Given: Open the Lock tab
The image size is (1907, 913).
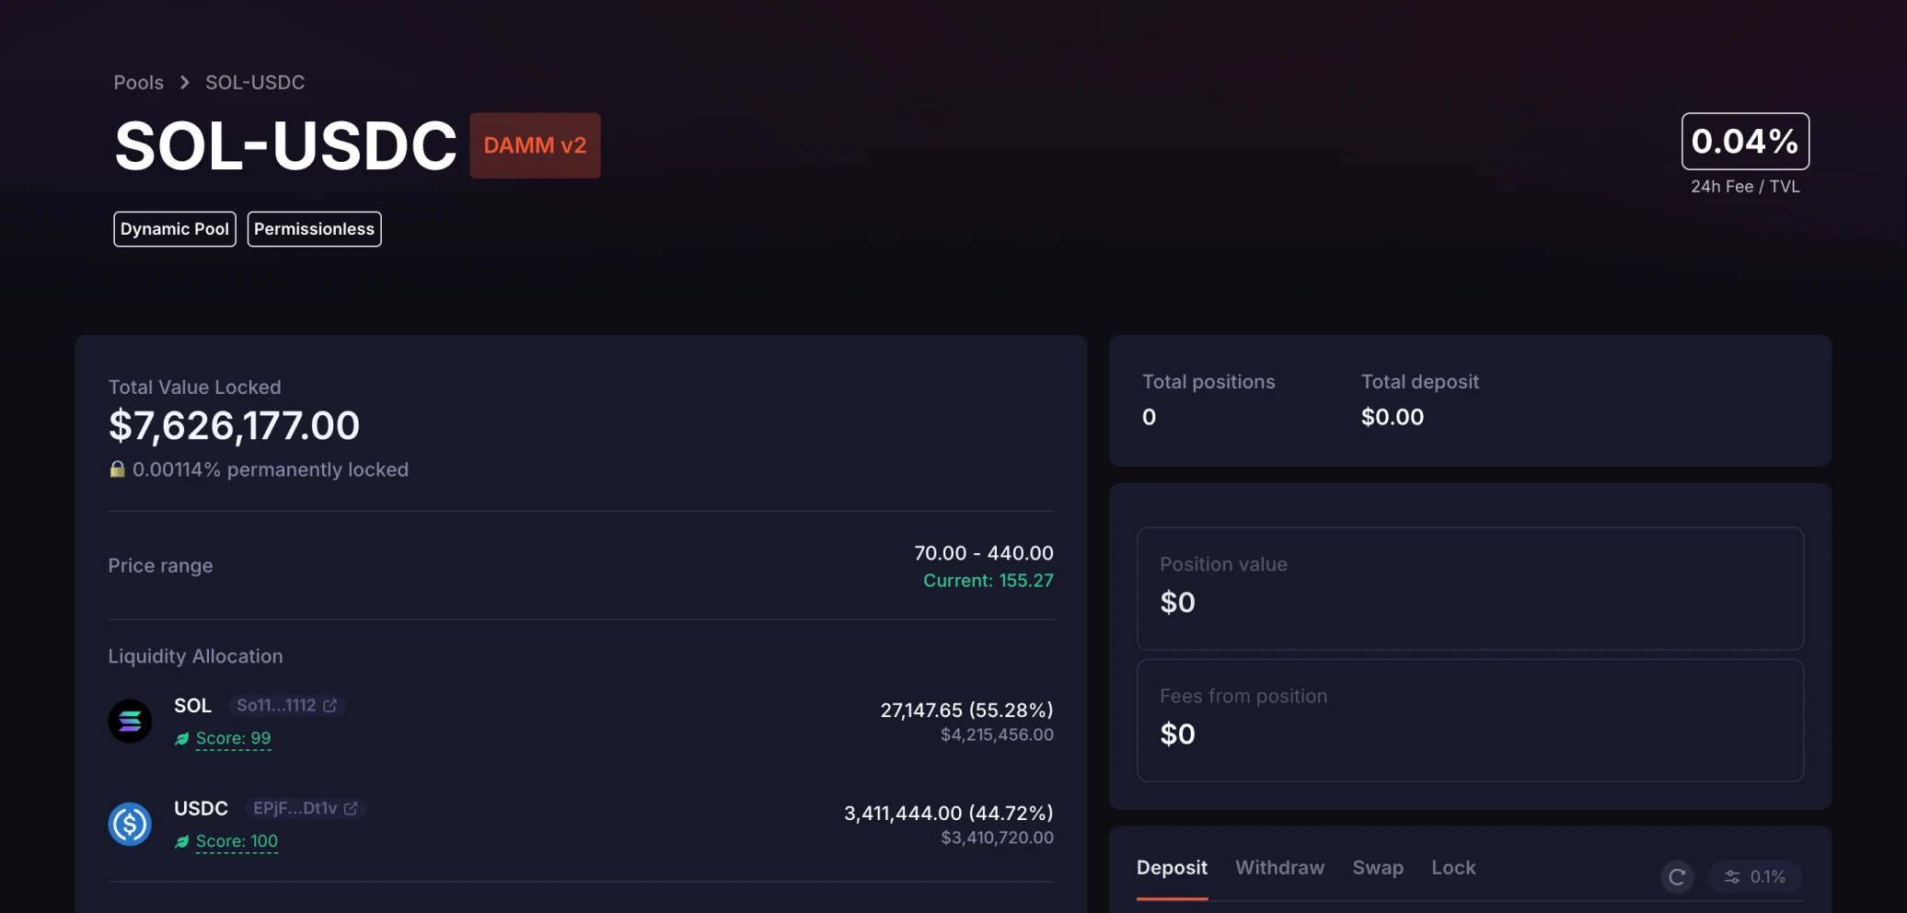Looking at the screenshot, I should tap(1453, 868).
